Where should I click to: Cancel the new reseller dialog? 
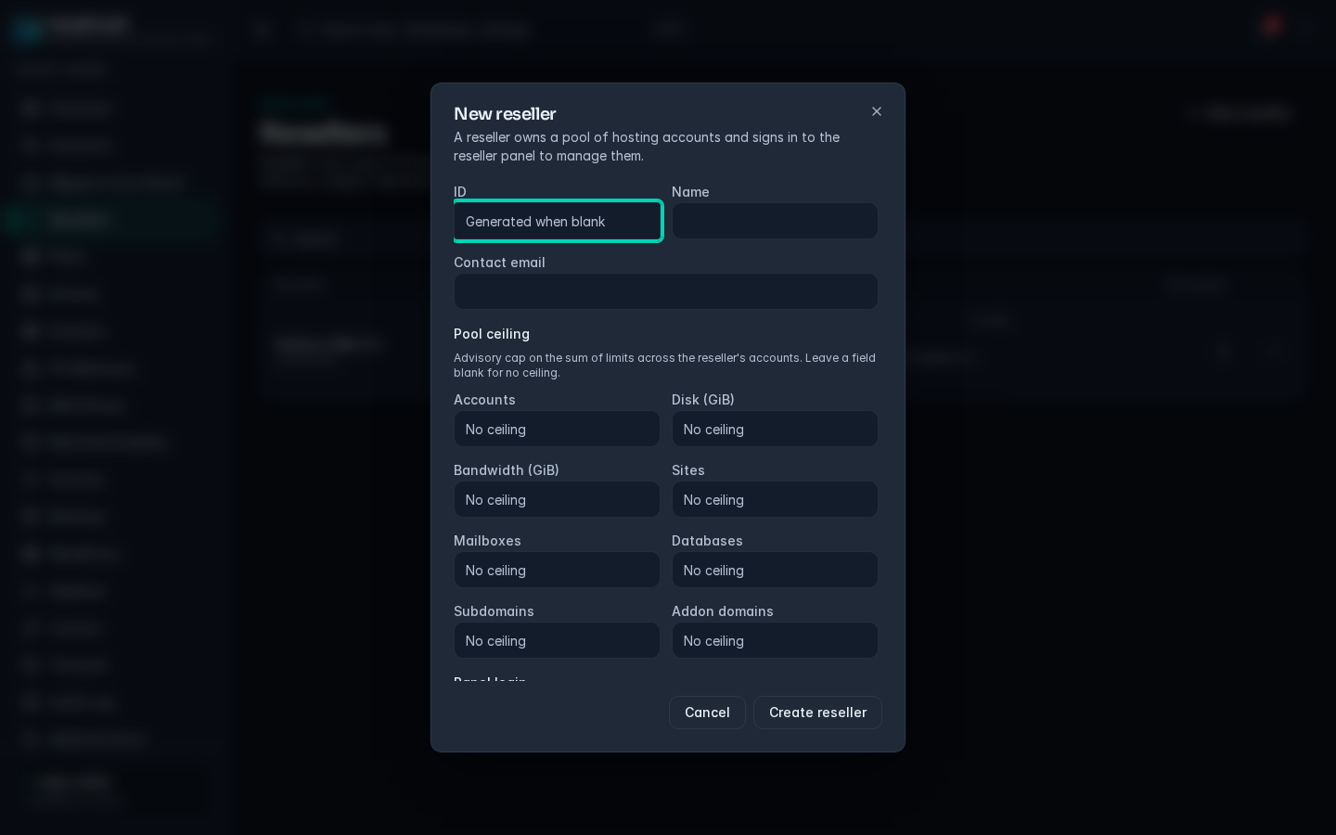707,713
